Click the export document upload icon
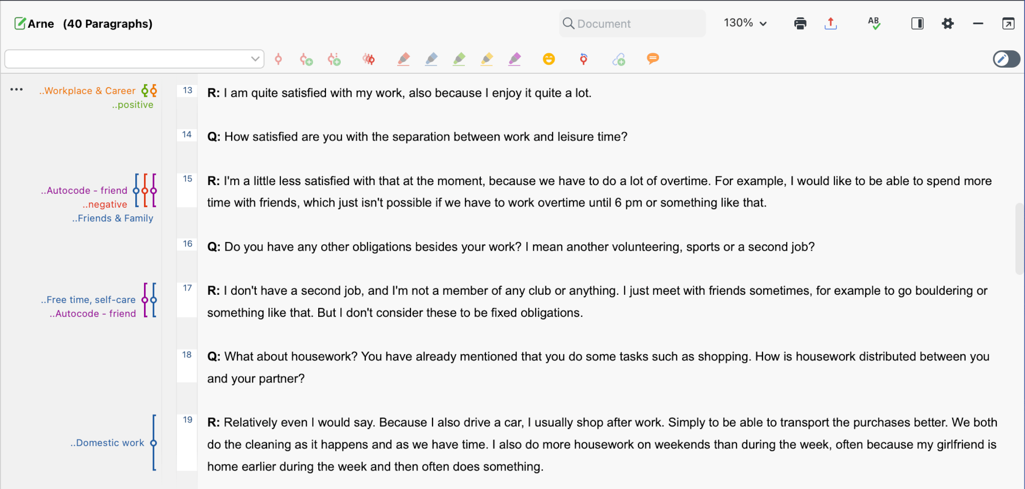 [831, 23]
